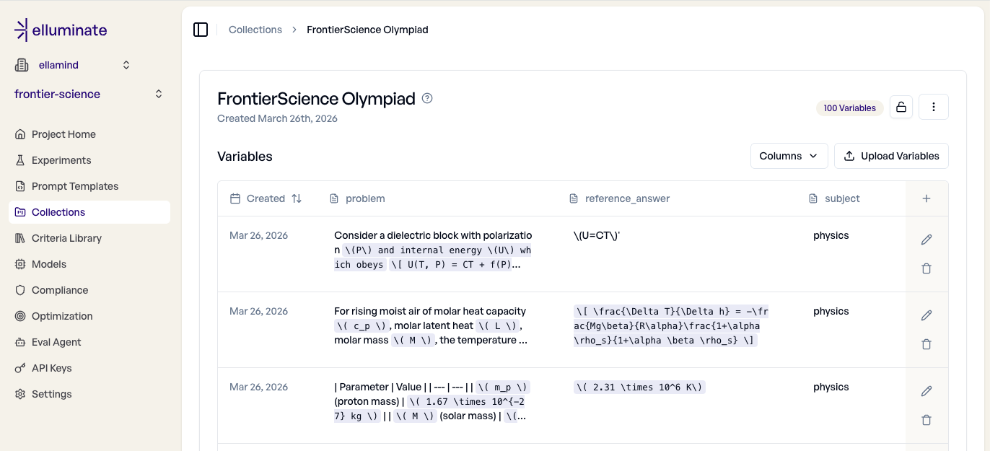Click the help icon beside the collection title
Screen dimensions: 990x451
pyautogui.click(x=426, y=98)
